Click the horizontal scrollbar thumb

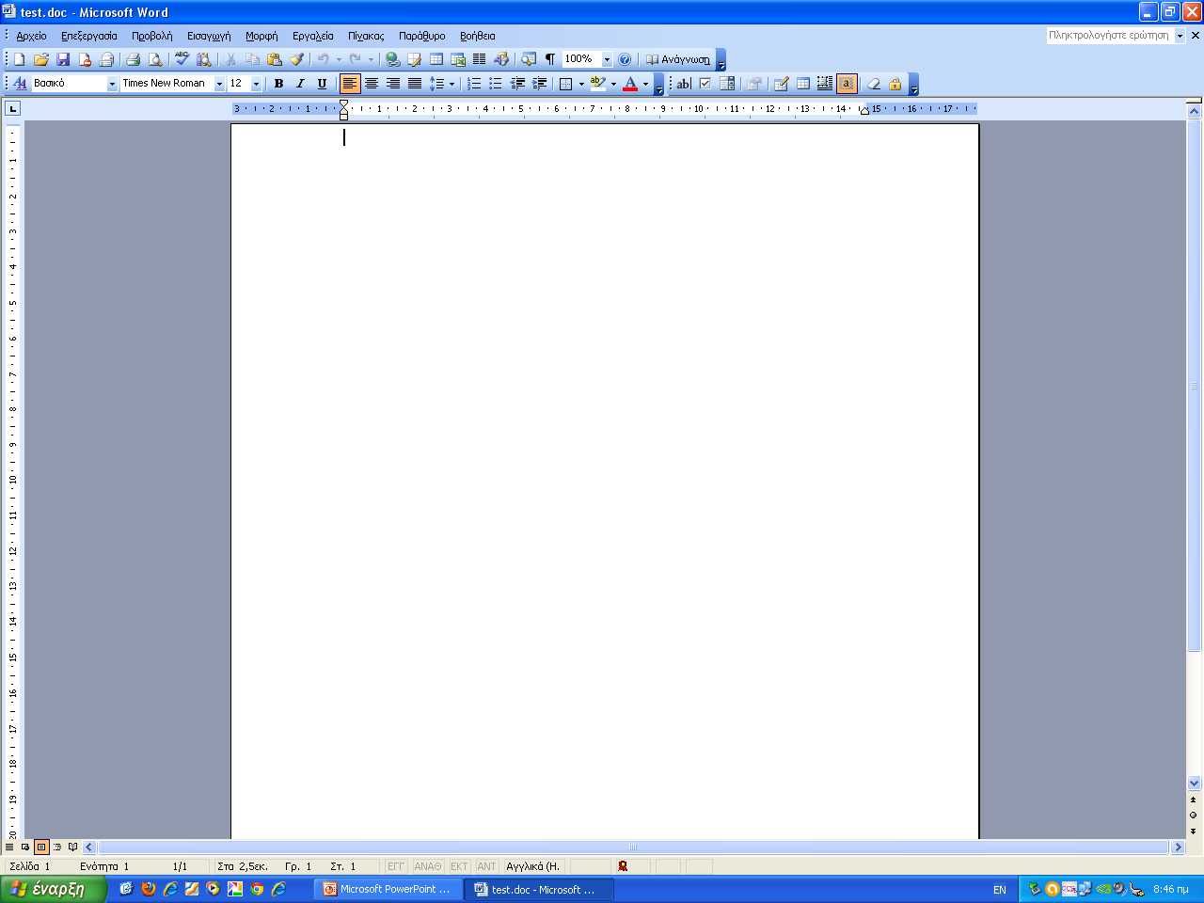pos(633,848)
